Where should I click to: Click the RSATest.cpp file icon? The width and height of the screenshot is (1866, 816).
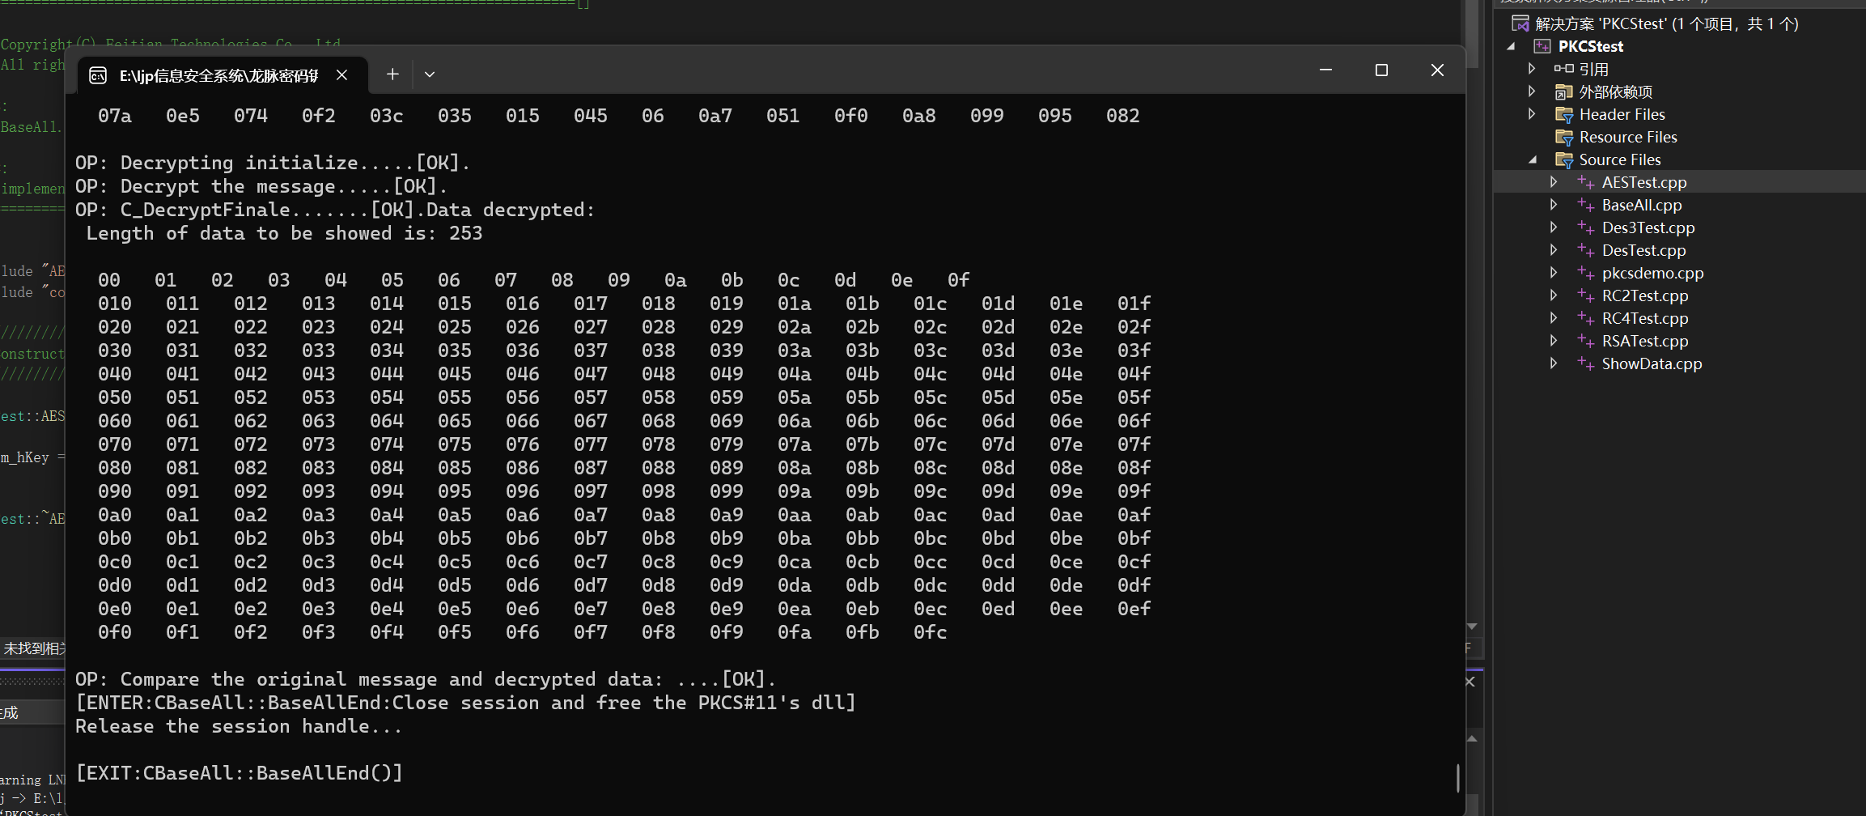point(1586,341)
